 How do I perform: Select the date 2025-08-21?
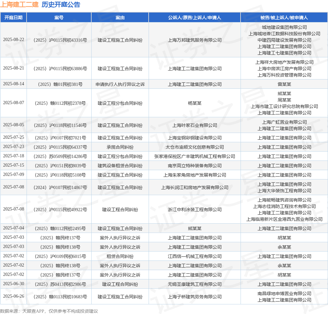[13, 68]
